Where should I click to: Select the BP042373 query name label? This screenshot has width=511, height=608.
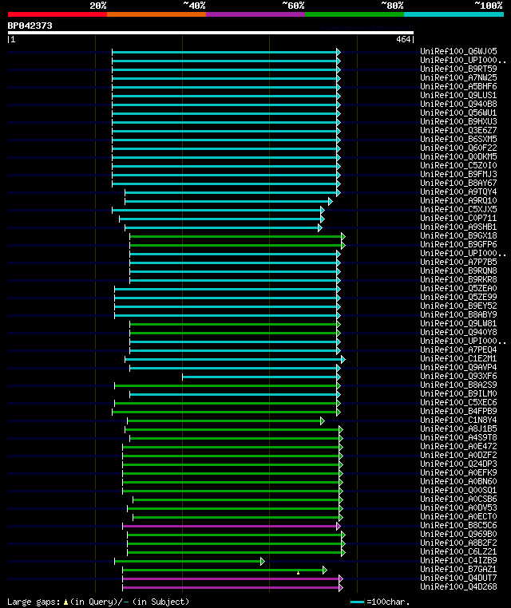30,26
